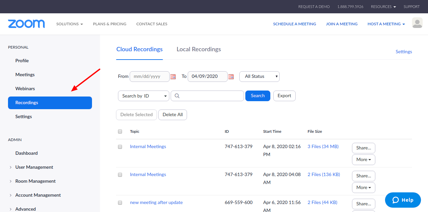
Task: Open the Resources dropdown in top bar
Action: click(x=383, y=7)
